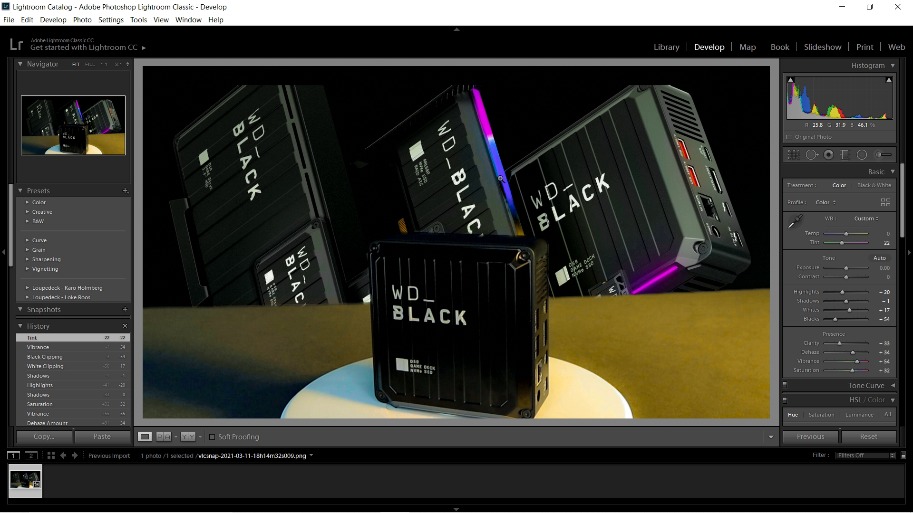Click on the Exposure slider
Screen dimensions: 913x513
[846, 268]
